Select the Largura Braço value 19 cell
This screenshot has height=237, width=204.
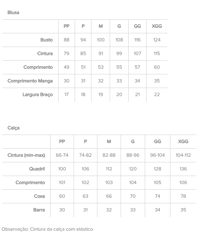tap(101, 95)
